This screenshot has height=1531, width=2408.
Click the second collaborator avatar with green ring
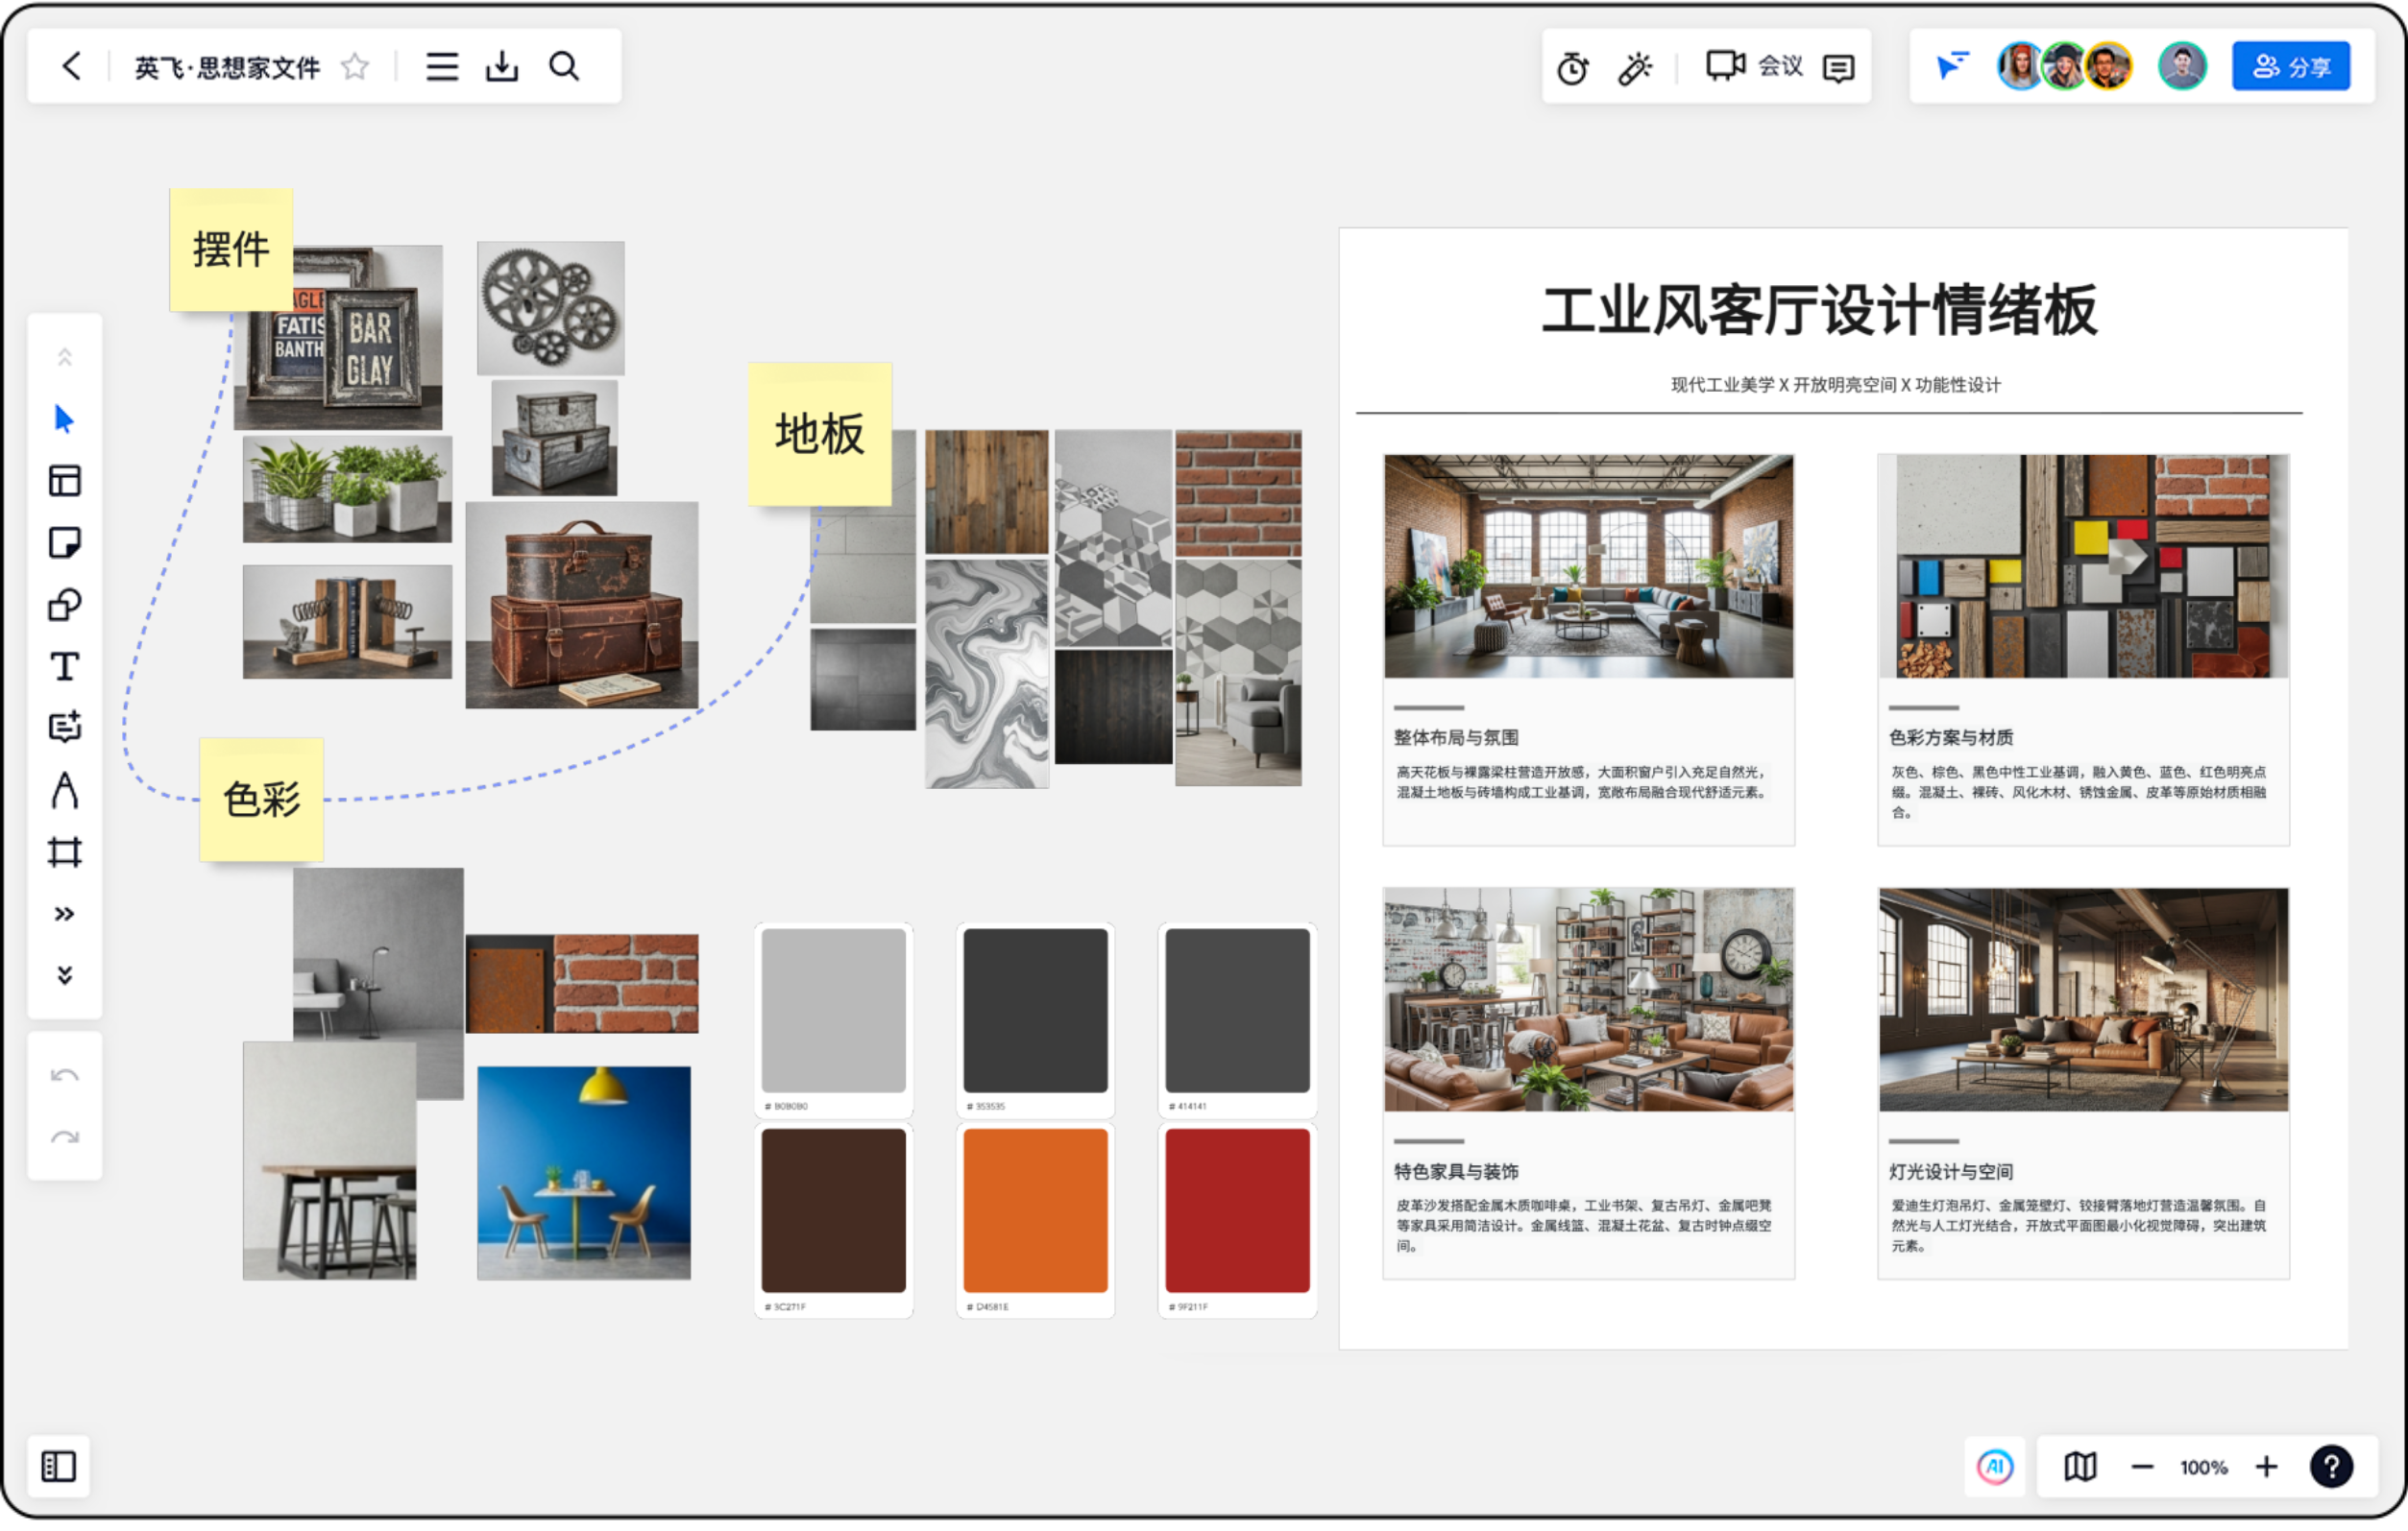tap(2065, 67)
